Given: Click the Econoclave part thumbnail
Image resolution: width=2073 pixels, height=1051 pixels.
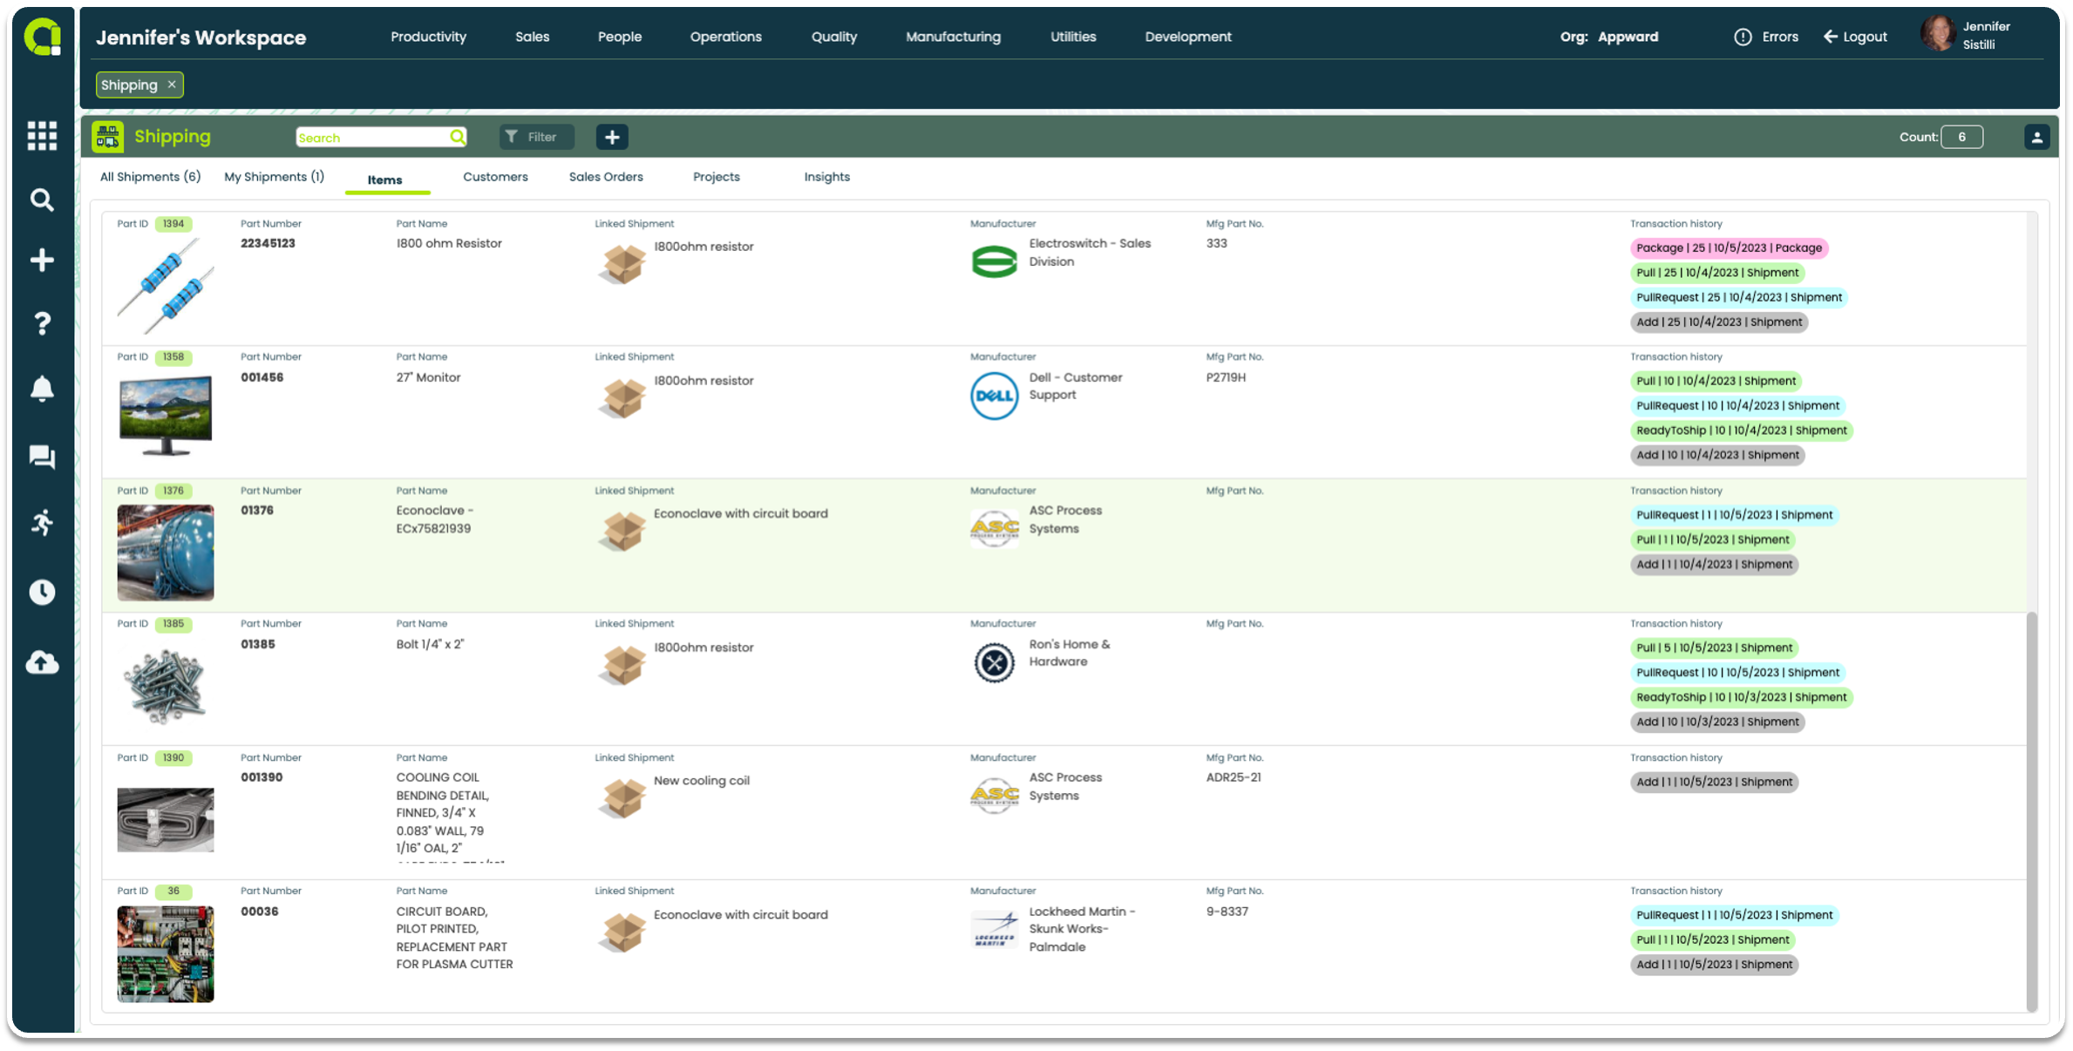Looking at the screenshot, I should point(165,553).
